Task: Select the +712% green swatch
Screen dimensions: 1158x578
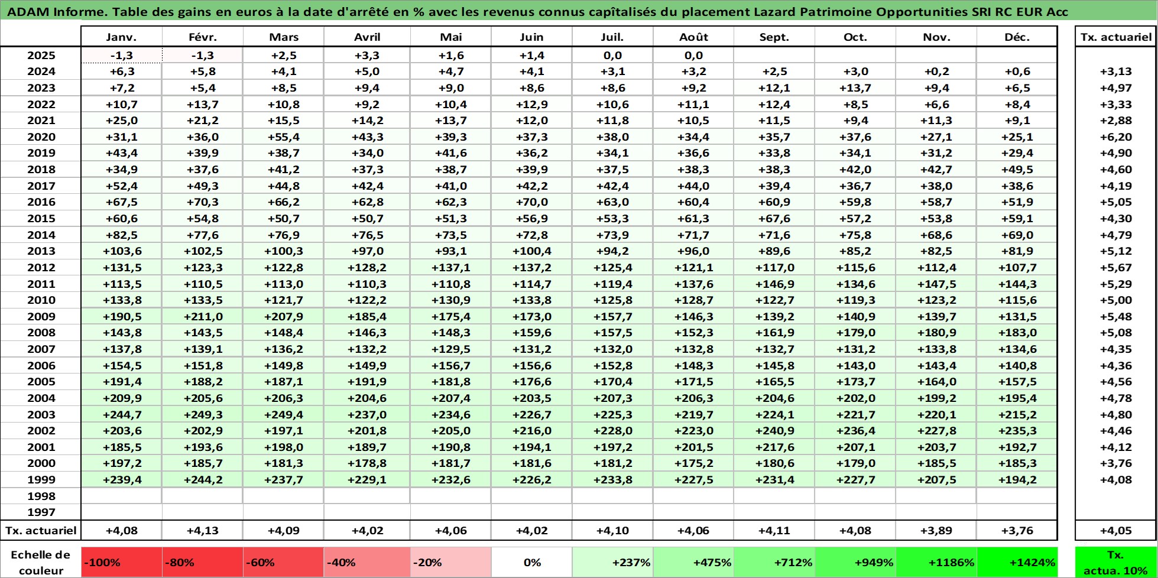Action: click(x=774, y=562)
